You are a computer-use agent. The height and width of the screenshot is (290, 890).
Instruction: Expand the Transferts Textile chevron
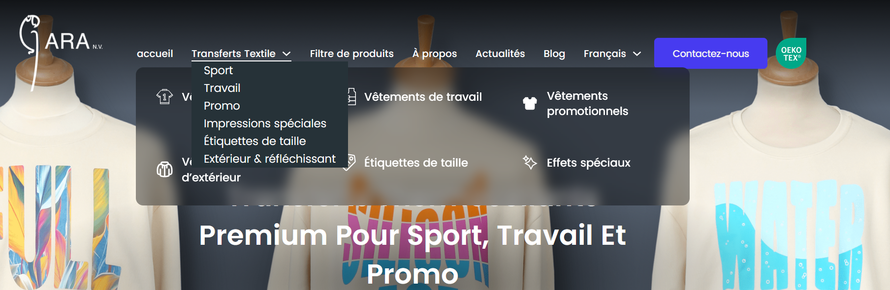[x=286, y=54]
